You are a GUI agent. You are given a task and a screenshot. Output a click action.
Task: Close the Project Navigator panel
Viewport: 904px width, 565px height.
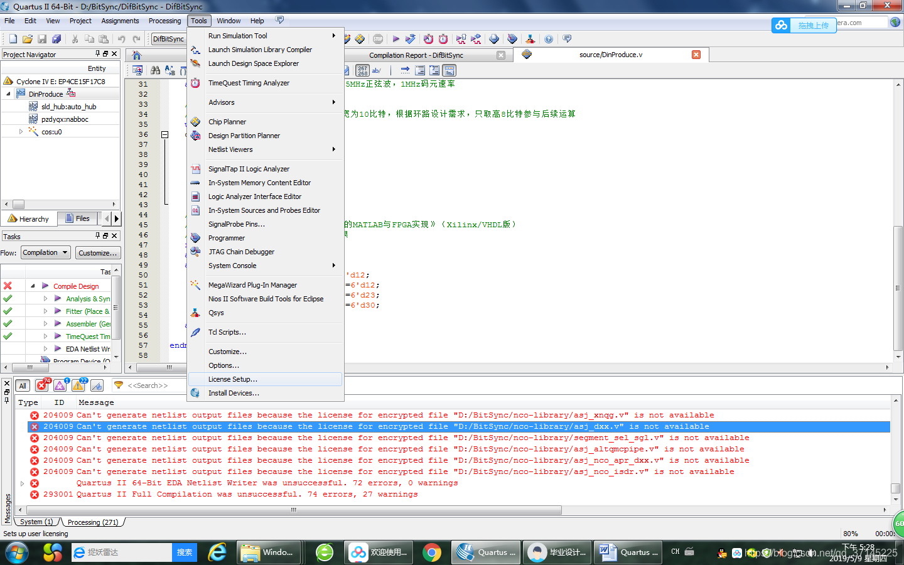coord(114,54)
